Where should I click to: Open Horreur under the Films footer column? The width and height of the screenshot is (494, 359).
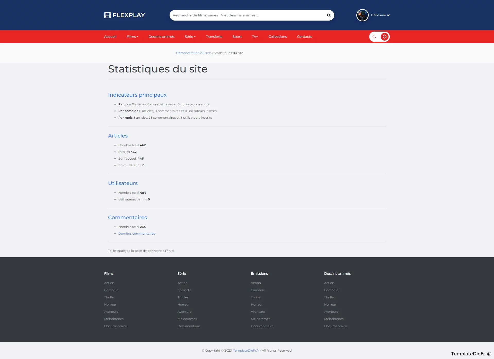point(110,305)
